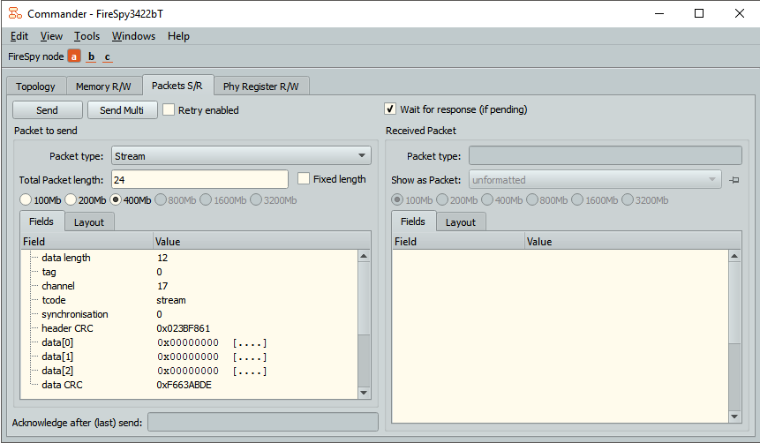760x443 pixels.
Task: Select the data[2] field row
Action: pyautogui.click(x=190, y=371)
